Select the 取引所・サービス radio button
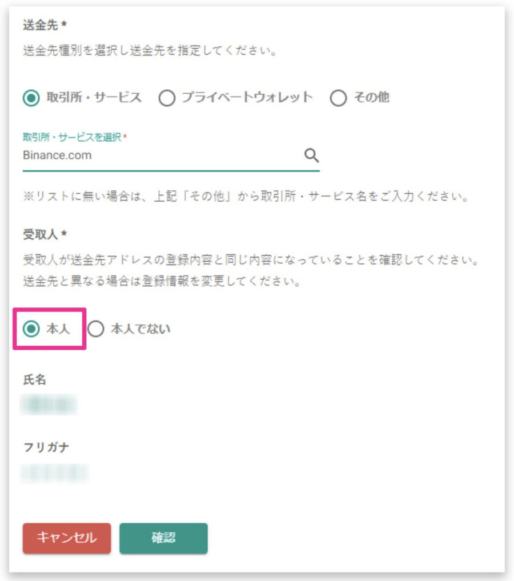The image size is (514, 581). pyautogui.click(x=31, y=98)
